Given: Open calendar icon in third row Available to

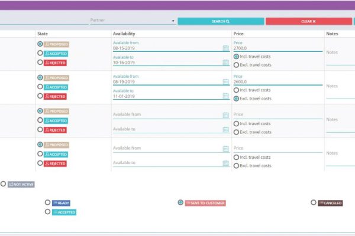Looking at the screenshot, I should pyautogui.click(x=226, y=129).
